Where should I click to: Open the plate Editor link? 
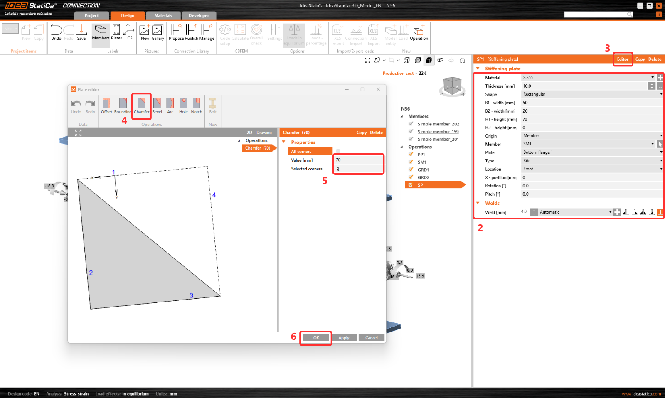(622, 59)
